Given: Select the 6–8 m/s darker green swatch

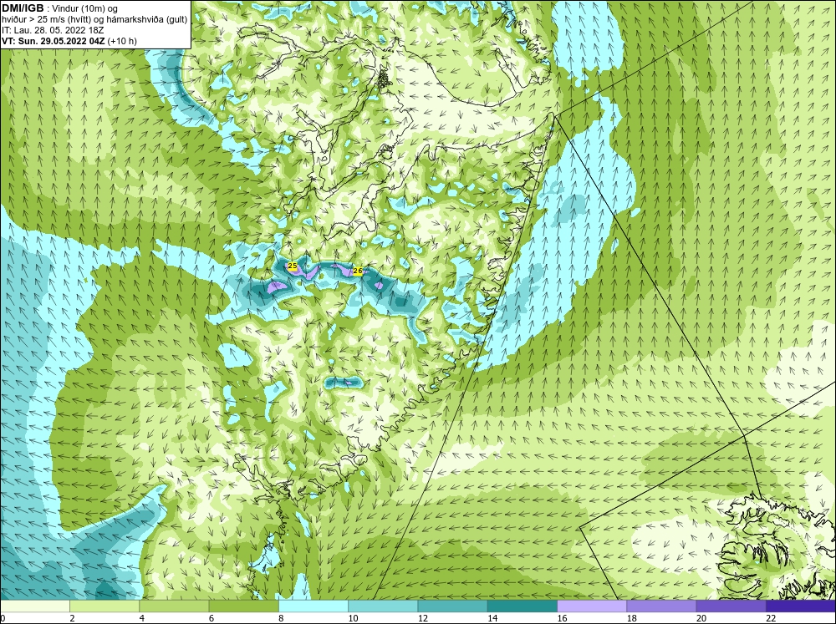Looking at the screenshot, I should pyautogui.click(x=243, y=606).
